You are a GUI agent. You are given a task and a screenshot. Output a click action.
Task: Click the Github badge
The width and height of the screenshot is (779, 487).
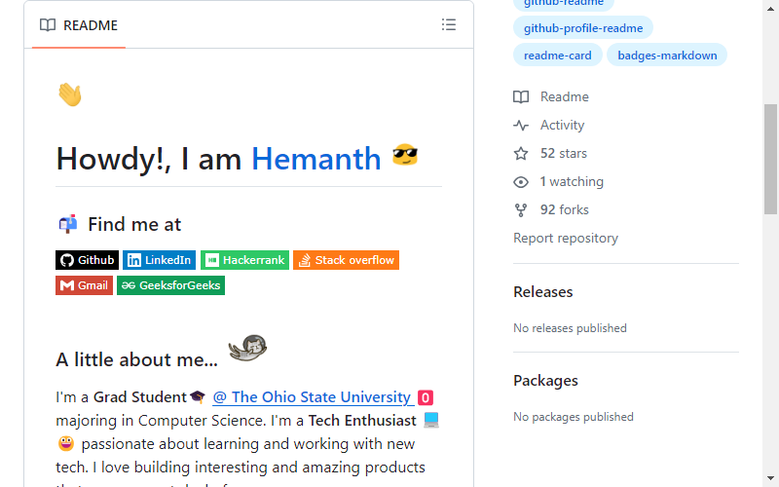click(87, 260)
